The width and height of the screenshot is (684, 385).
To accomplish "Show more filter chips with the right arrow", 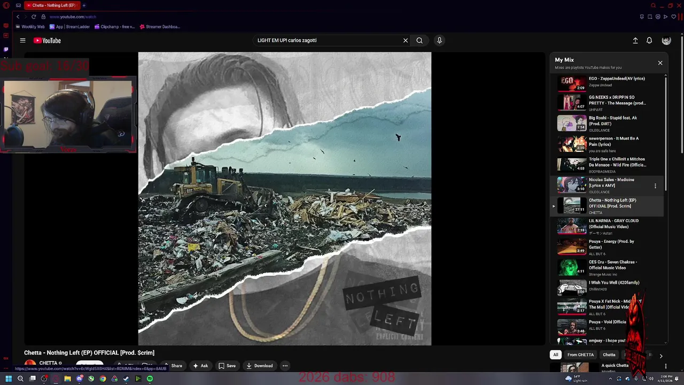I will coord(660,356).
